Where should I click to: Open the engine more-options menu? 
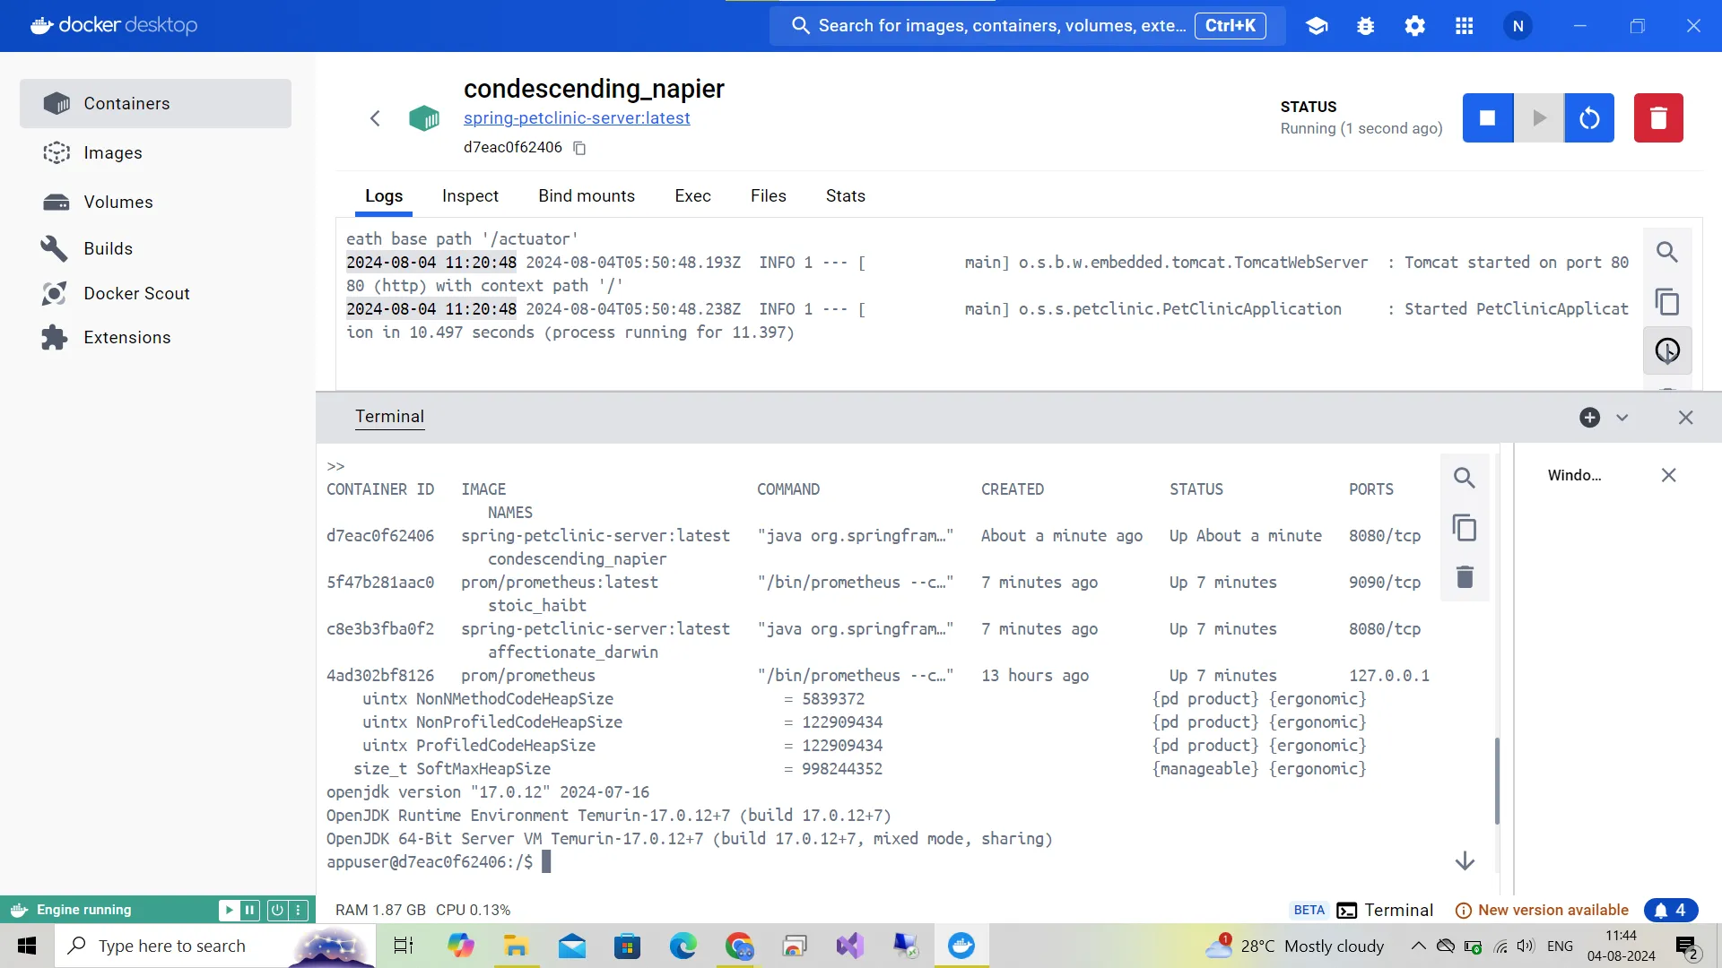click(300, 910)
